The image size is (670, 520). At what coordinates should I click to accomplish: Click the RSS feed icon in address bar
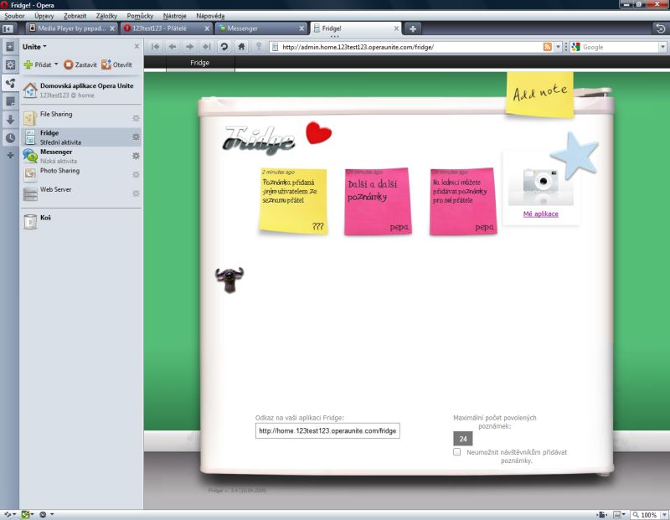click(x=548, y=47)
